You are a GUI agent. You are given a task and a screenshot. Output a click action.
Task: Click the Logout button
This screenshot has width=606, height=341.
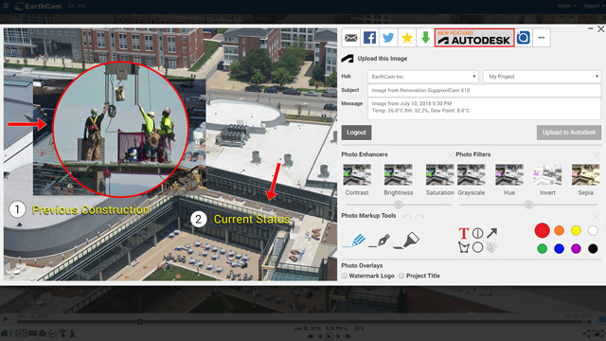point(356,133)
